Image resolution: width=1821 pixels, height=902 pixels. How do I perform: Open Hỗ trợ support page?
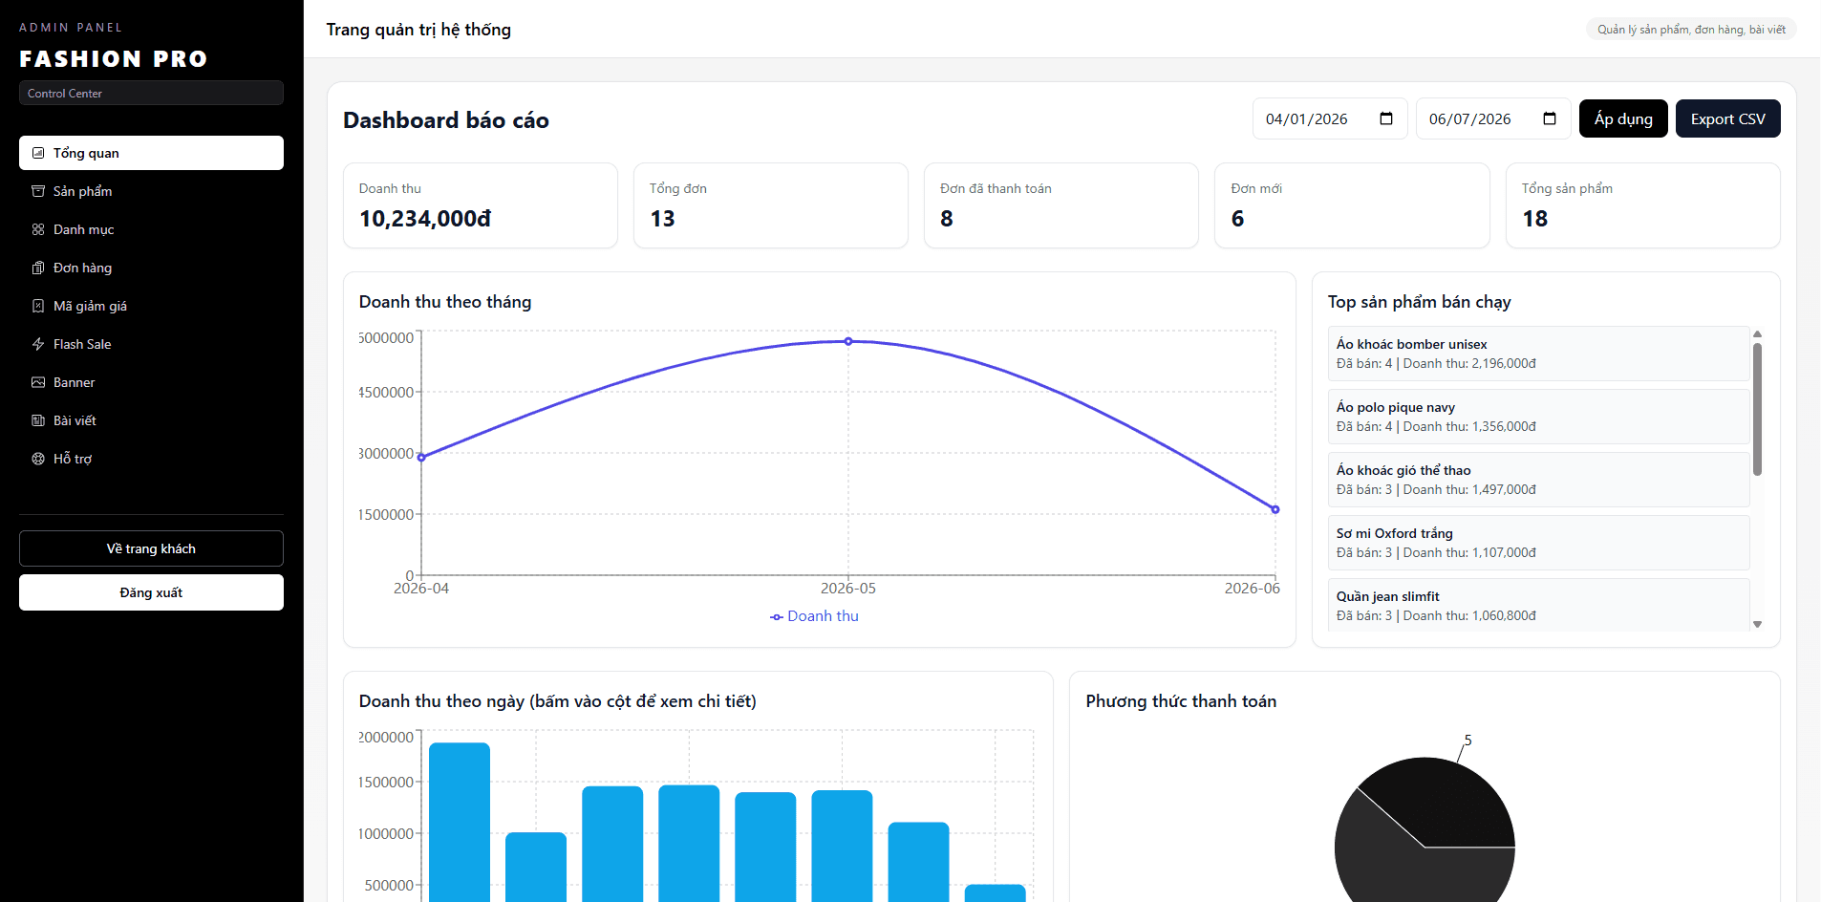click(151, 459)
